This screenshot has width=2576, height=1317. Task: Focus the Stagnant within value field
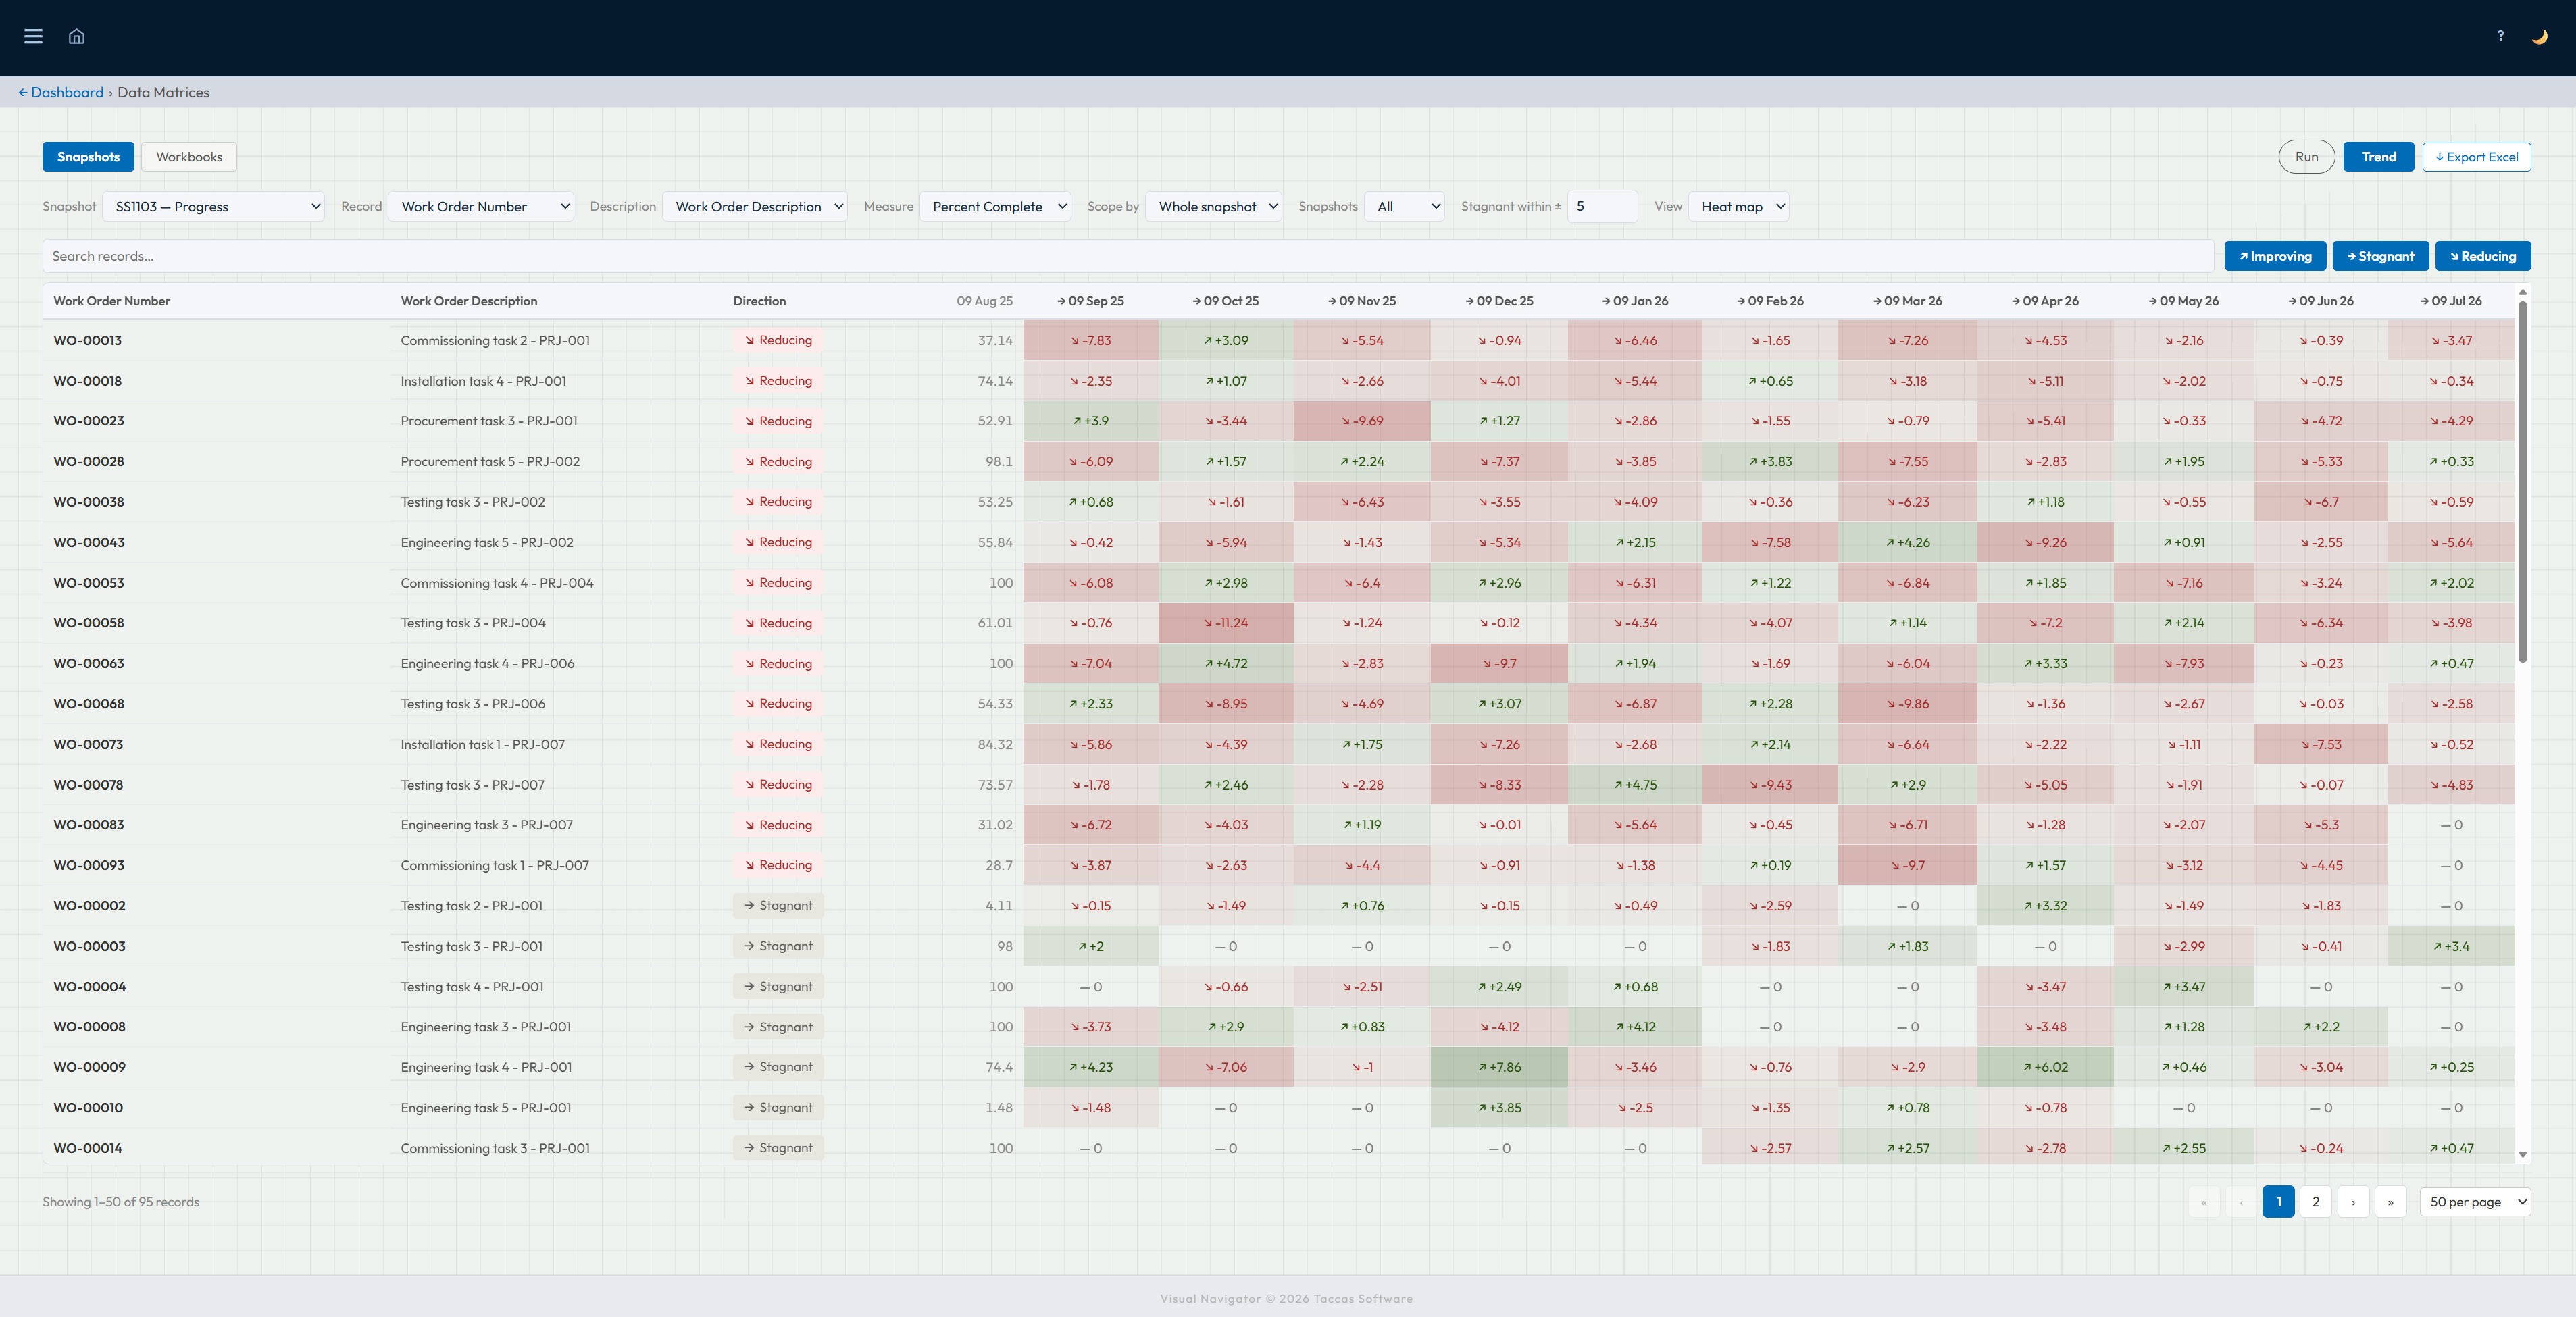[x=1602, y=206]
